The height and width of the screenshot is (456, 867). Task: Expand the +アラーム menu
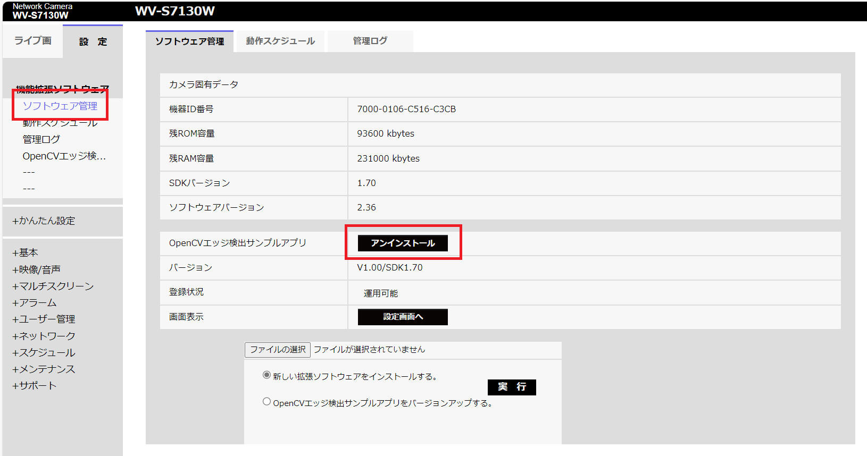click(34, 302)
